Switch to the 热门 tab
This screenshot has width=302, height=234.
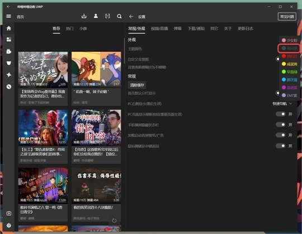coord(69,28)
